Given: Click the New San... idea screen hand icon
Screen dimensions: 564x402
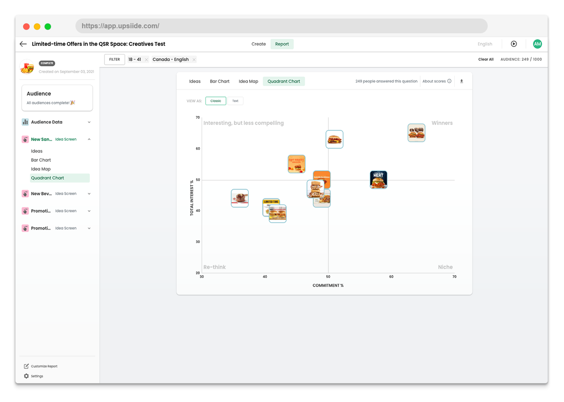Looking at the screenshot, I should click(25, 139).
